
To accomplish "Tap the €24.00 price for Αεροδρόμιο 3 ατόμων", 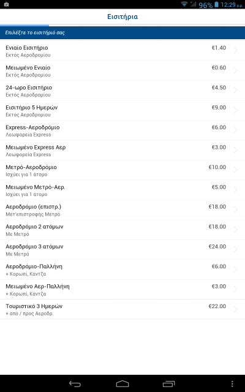I will tap(217, 246).
